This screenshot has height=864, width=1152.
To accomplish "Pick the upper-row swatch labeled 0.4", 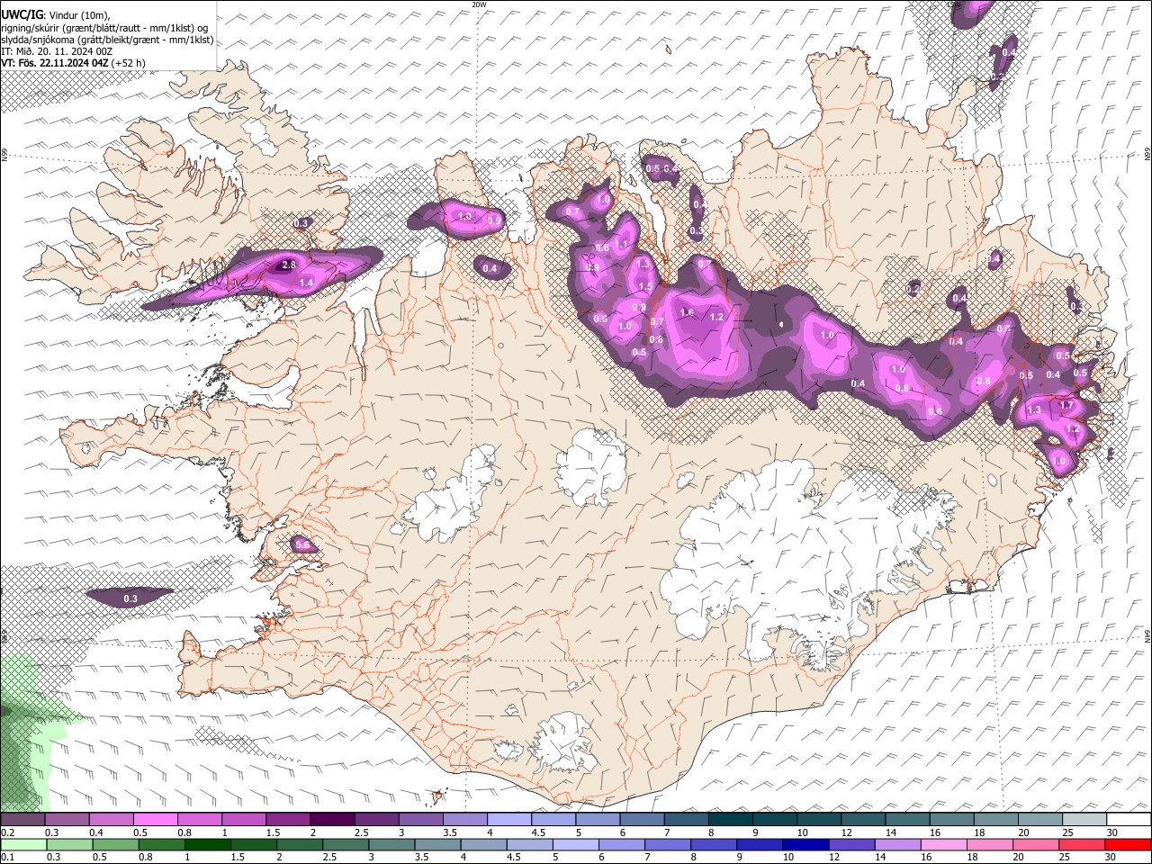I will (x=111, y=819).
